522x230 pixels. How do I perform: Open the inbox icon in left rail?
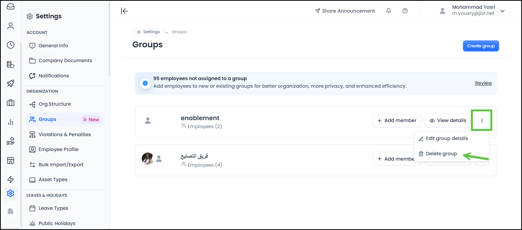(11, 6)
